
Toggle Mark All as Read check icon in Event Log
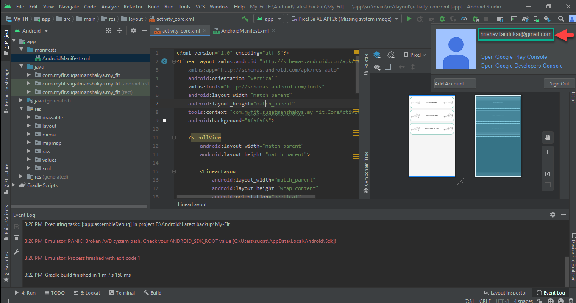point(17,227)
